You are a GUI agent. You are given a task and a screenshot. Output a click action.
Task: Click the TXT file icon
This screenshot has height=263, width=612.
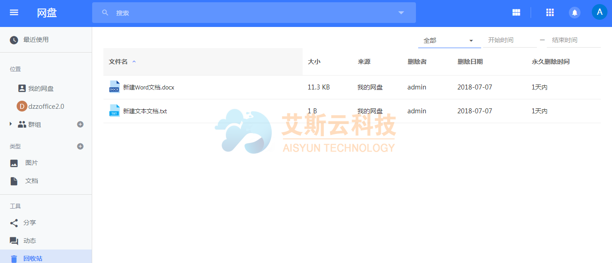pyautogui.click(x=114, y=111)
